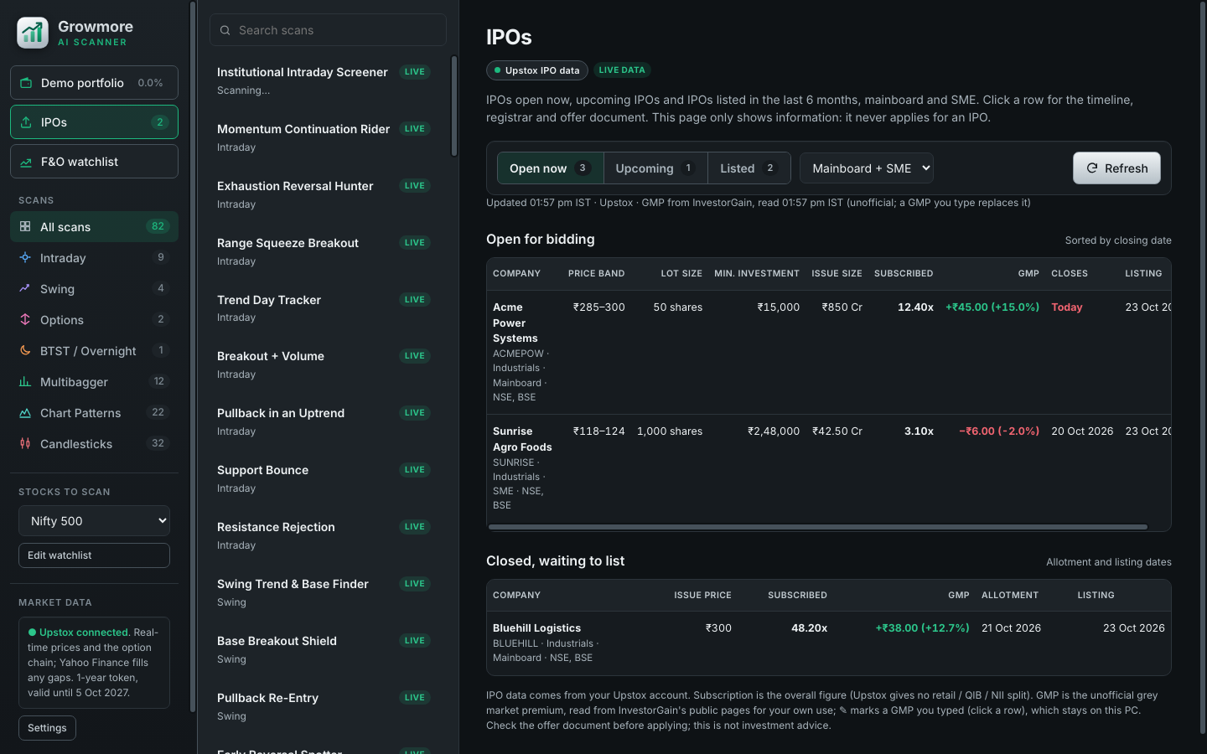The image size is (1207, 754).
Task: Click the LIVE badge on Support Bounce
Action: (x=415, y=470)
